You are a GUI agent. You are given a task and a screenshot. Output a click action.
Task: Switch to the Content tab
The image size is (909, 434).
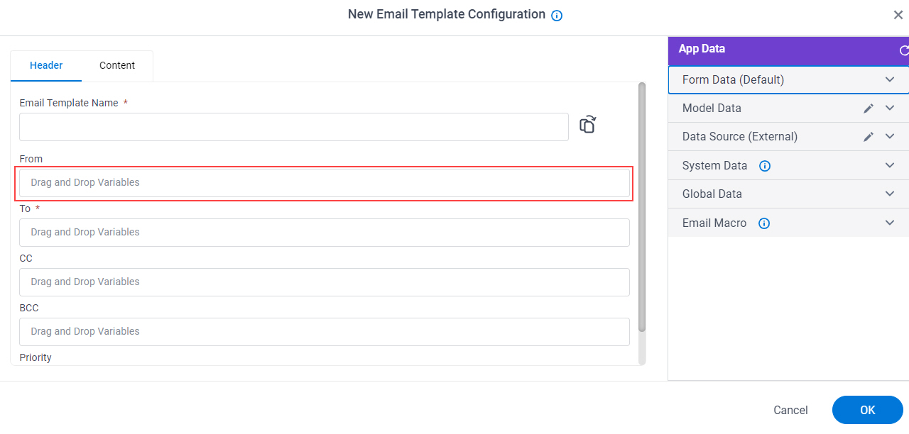(x=117, y=65)
